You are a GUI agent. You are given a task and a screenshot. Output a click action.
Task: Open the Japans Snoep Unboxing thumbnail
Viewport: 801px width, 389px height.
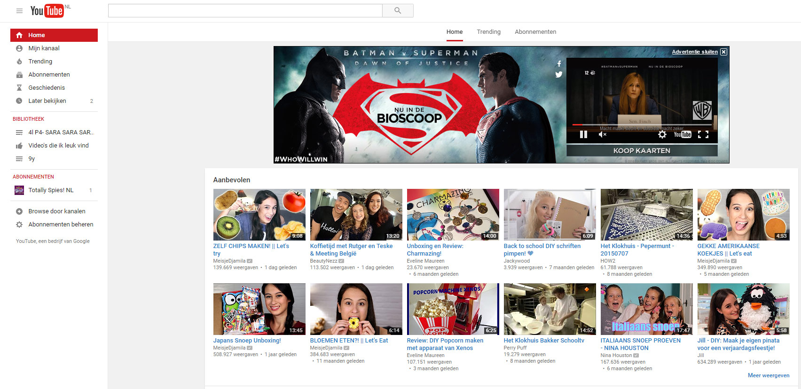tap(259, 309)
